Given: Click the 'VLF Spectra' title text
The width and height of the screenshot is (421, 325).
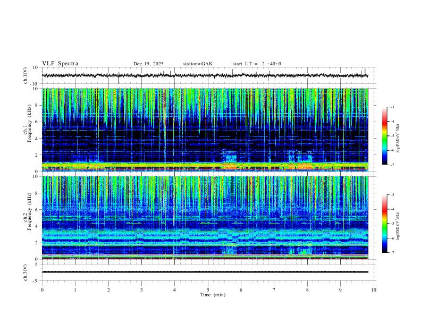Looking at the screenshot, I should [60, 64].
